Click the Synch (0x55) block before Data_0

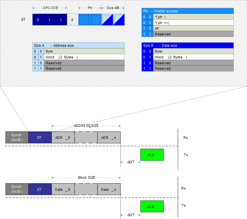pos(17,189)
